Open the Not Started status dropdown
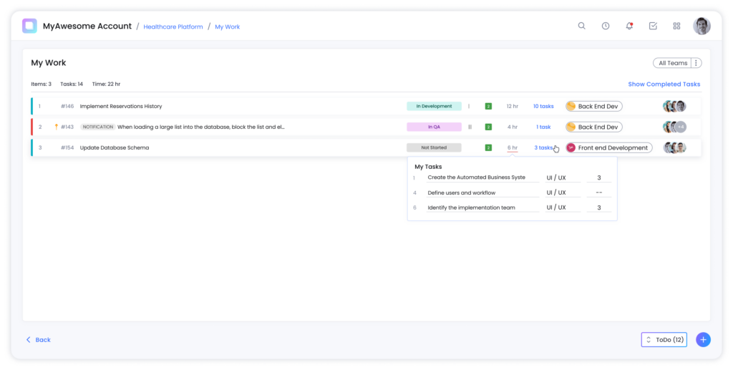 (434, 147)
